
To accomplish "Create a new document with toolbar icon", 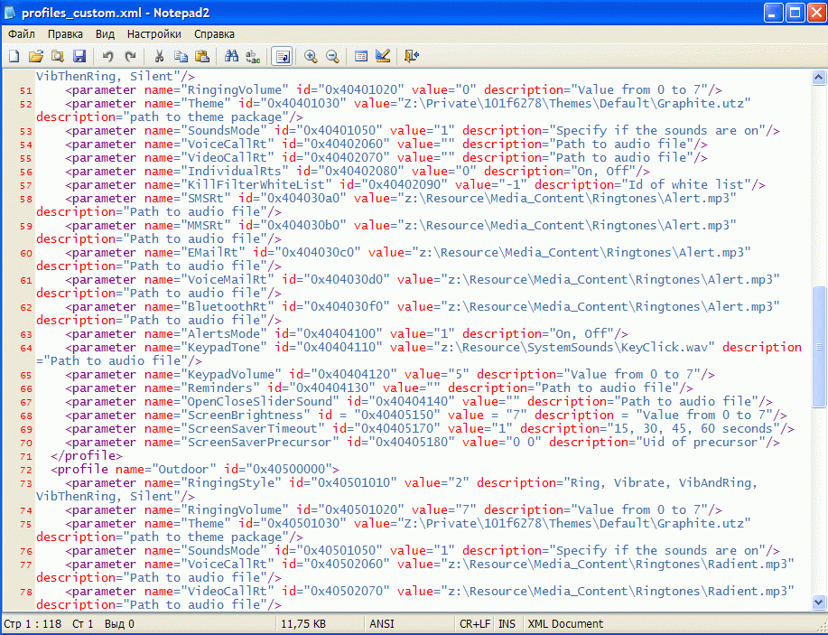I will (14, 56).
